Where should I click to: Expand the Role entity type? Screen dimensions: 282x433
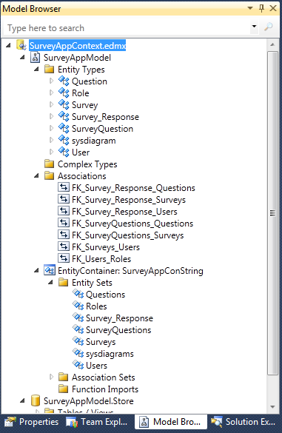tap(51, 93)
